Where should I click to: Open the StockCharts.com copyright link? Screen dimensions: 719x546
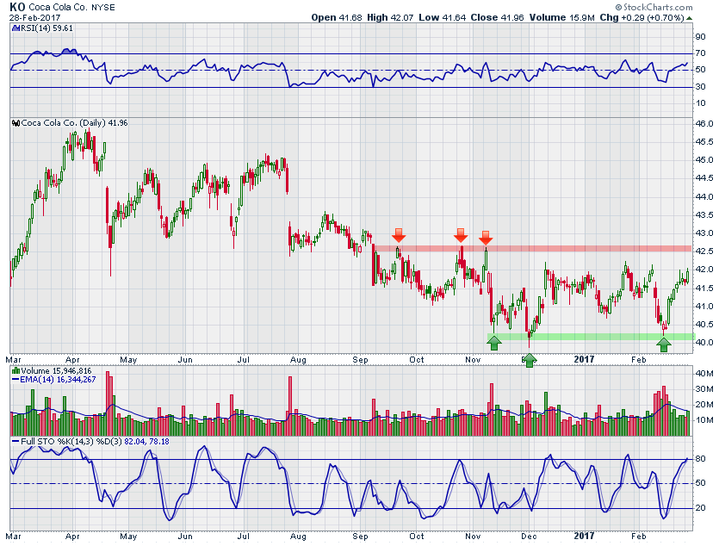tap(654, 7)
